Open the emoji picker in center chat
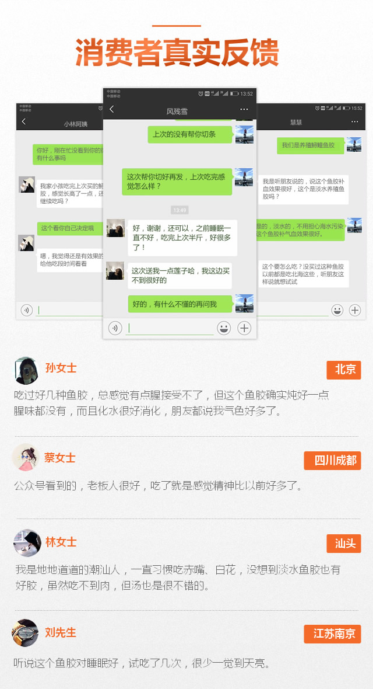This screenshot has height=689, width=373. coord(224,328)
